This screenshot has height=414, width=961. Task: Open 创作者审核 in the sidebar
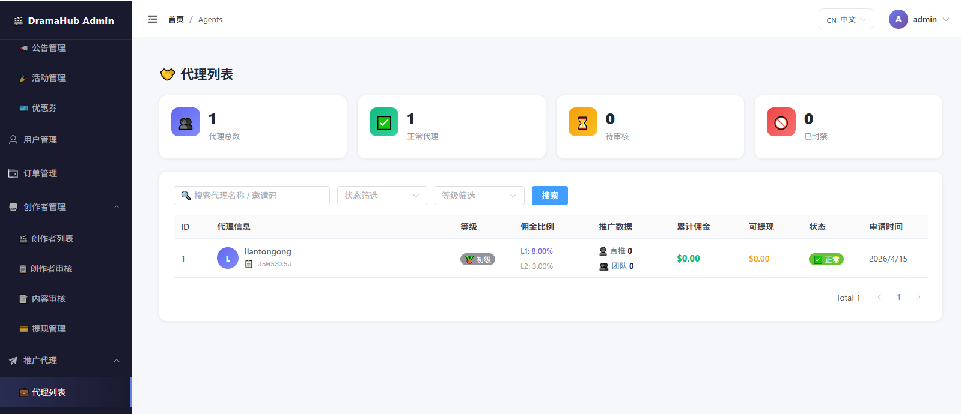point(66,269)
